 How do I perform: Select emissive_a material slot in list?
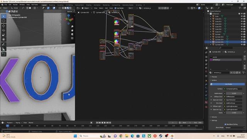click(x=225, y=60)
